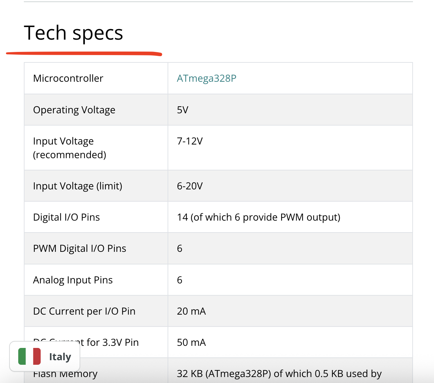
Task: Select the 6-20V value cell
Action: [x=190, y=186]
